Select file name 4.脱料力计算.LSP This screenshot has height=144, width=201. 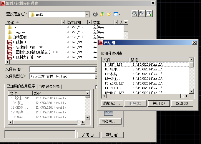point(27,57)
